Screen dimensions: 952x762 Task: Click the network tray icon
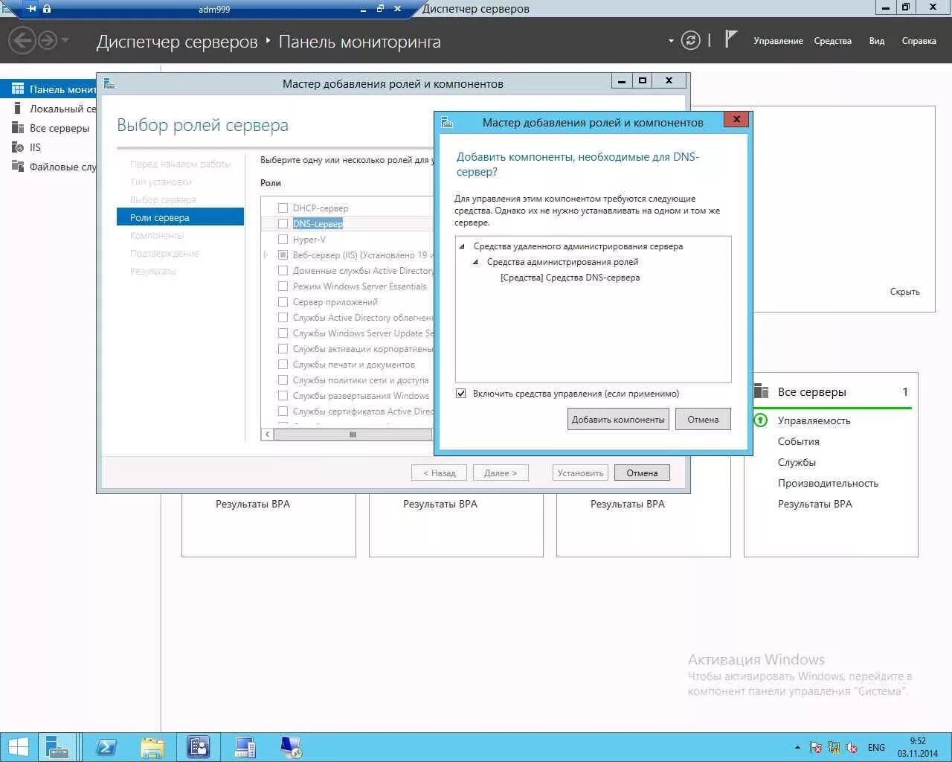pyautogui.click(x=834, y=748)
